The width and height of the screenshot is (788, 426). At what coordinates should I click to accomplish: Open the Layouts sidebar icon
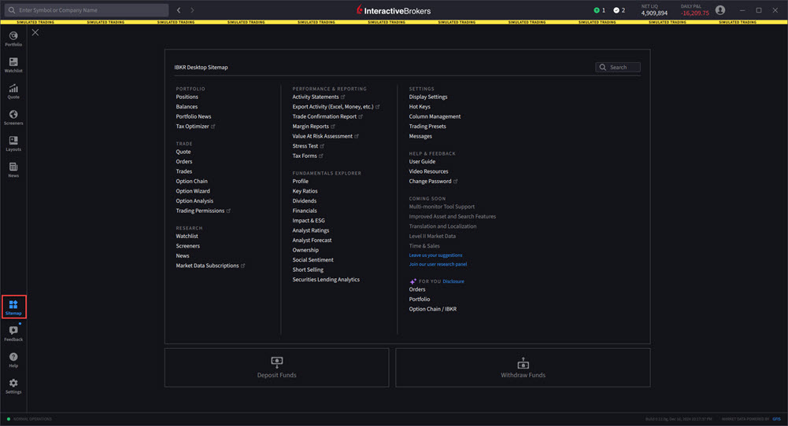pyautogui.click(x=13, y=144)
